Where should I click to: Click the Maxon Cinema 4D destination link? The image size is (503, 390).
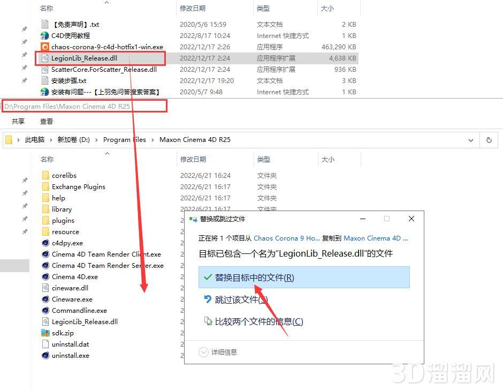point(375,238)
